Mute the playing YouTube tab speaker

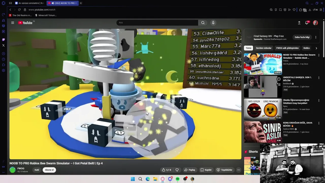pyautogui.click(x=53, y=3)
